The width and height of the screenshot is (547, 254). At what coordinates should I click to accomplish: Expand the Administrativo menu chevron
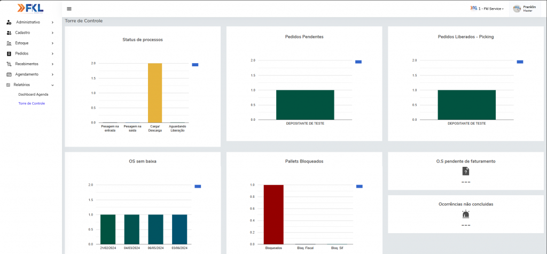tap(52, 22)
